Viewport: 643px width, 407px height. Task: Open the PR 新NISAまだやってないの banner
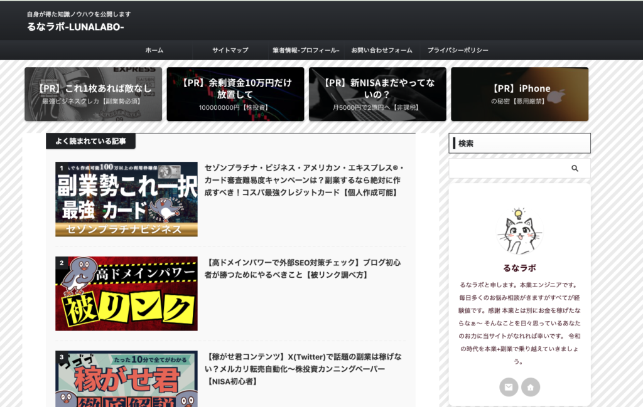377,94
